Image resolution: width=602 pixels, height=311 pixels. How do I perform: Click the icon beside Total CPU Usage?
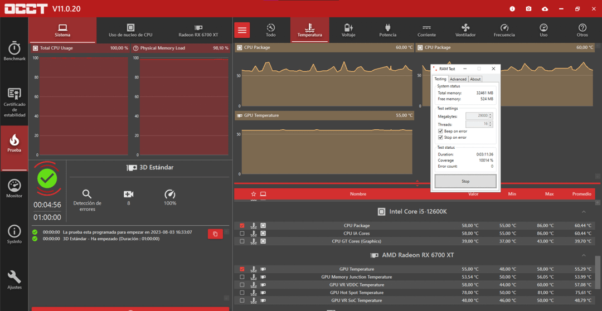[35, 48]
